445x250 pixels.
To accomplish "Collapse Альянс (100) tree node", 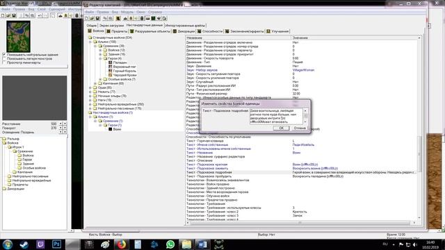I will [x=90, y=42].
